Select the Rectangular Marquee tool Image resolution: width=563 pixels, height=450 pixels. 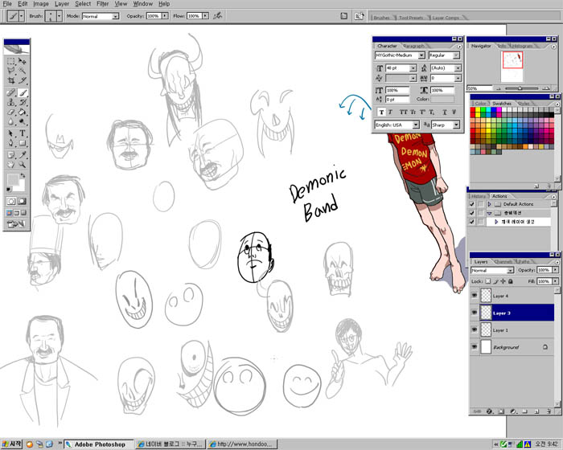(x=11, y=61)
